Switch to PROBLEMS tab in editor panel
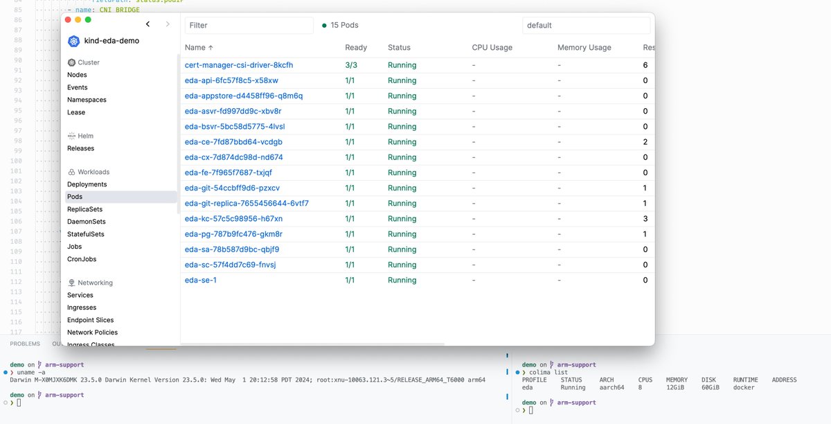 [25, 344]
